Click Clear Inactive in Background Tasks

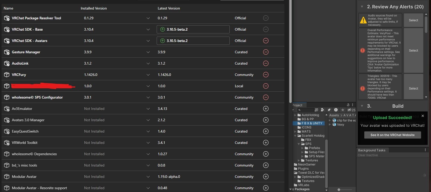click(368, 155)
